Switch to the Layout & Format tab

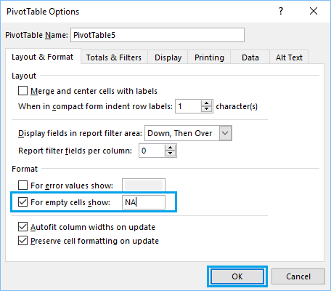pyautogui.click(x=43, y=57)
